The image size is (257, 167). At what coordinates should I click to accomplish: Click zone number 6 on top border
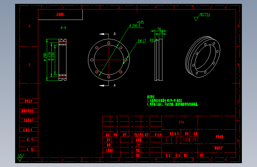tap(226, 7)
